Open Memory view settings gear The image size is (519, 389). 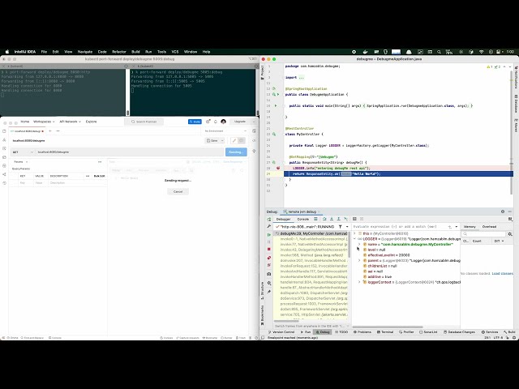(x=510, y=234)
